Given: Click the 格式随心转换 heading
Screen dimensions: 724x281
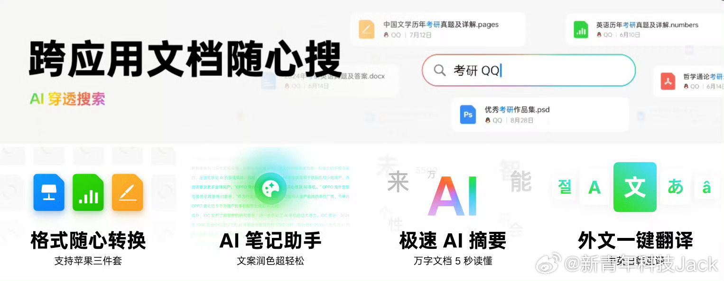Looking at the screenshot, I should [x=88, y=240].
